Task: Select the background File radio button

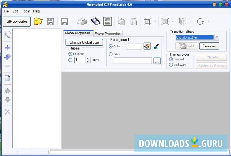Action: 110,54
